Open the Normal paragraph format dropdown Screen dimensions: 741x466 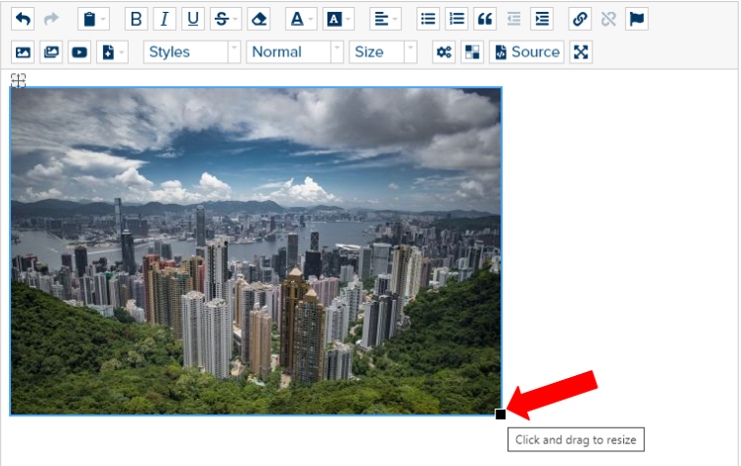295,52
